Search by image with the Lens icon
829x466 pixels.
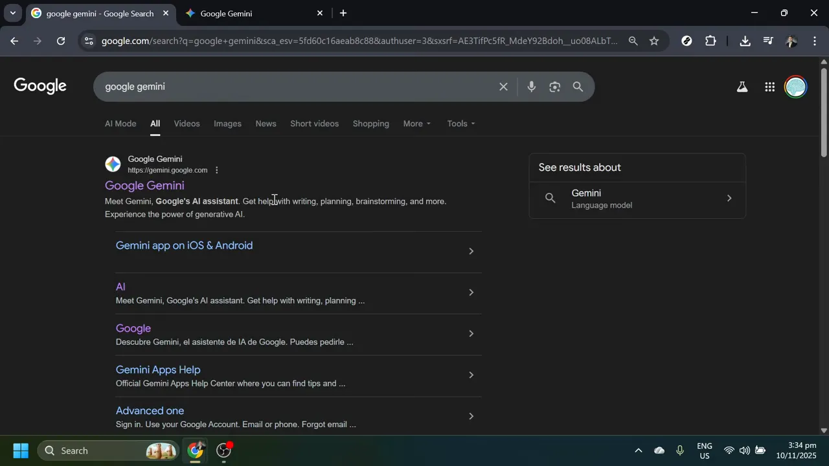[x=554, y=87]
